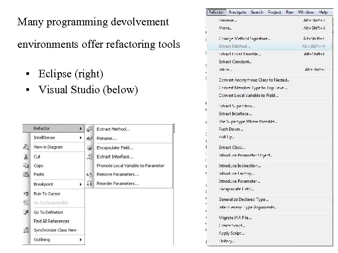Open the Run menu in Eclipse
This screenshot has width=338, height=253.
click(x=290, y=12)
